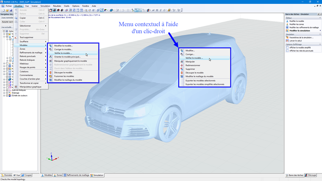322x181 pixels.
Task: Switch to the Coupes navigator tab
Action: point(27,175)
